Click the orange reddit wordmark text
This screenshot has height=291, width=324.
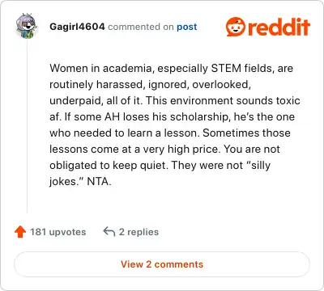(279, 27)
